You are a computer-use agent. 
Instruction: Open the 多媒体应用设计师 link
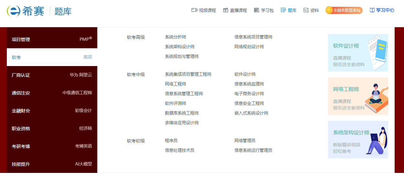(x=182, y=123)
